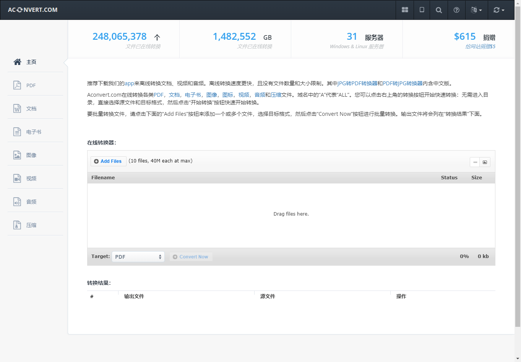521x362 pixels.
Task: Click the 在线转换器 section heading
Action: pyautogui.click(x=102, y=143)
